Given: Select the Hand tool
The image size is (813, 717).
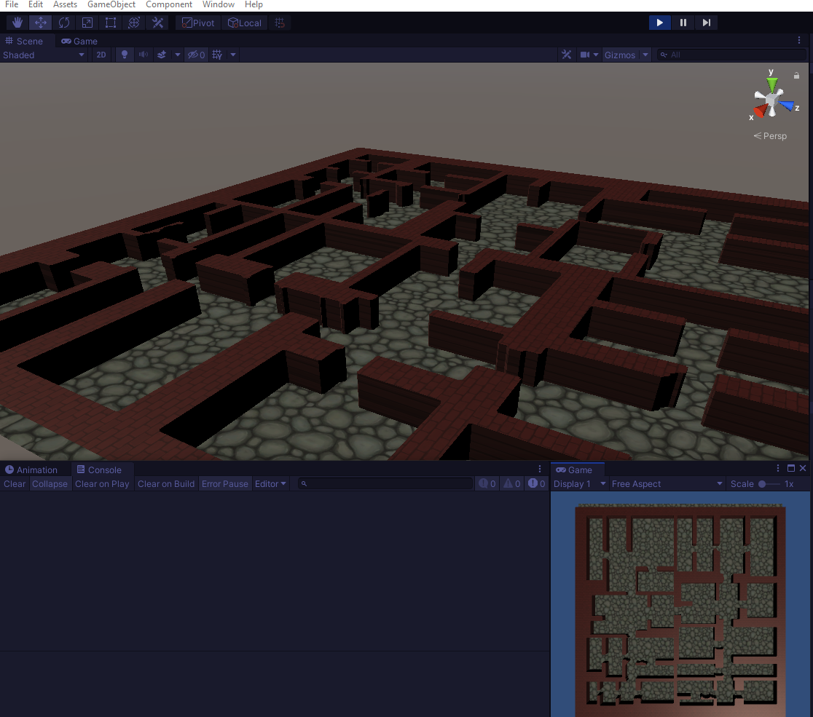Looking at the screenshot, I should click(x=17, y=23).
